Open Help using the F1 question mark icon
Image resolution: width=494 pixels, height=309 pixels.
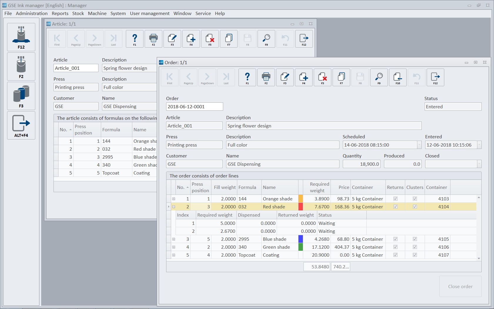(x=247, y=77)
